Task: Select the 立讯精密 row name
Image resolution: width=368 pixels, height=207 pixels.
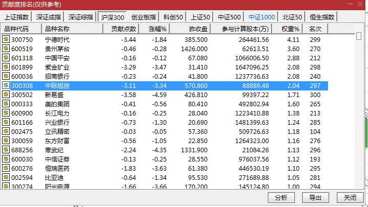Action: pos(57,132)
